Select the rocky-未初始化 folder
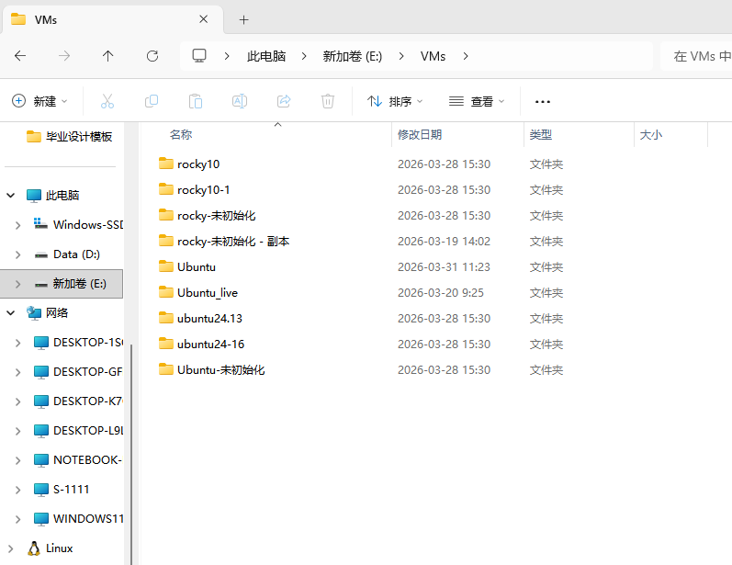 coord(216,215)
